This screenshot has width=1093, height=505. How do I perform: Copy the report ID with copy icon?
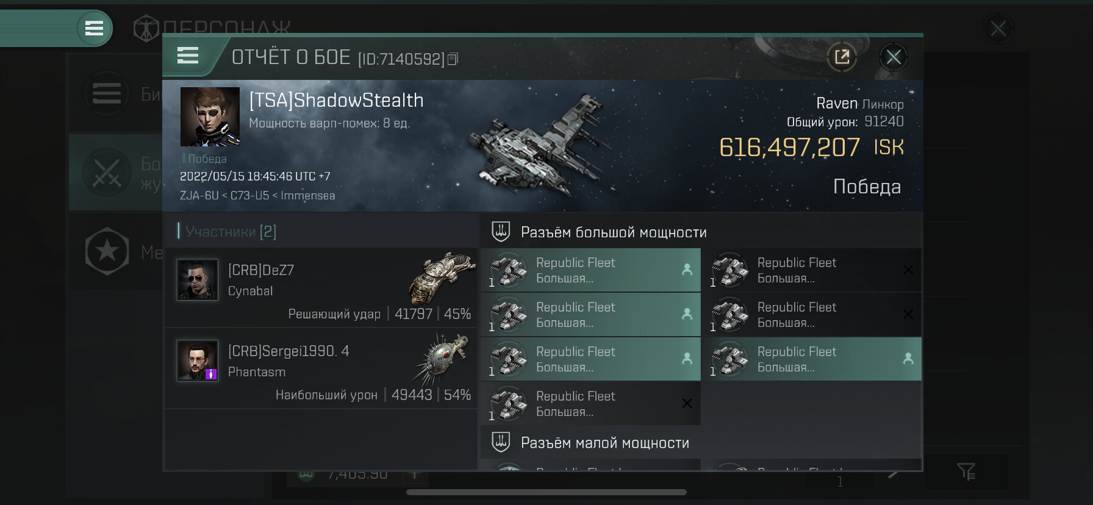453,59
